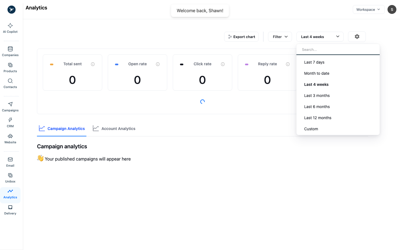Open the Delivery section

tap(10, 210)
